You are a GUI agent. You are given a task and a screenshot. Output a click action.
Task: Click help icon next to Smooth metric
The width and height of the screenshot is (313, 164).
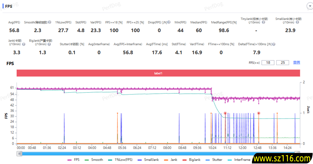pos(50,22)
